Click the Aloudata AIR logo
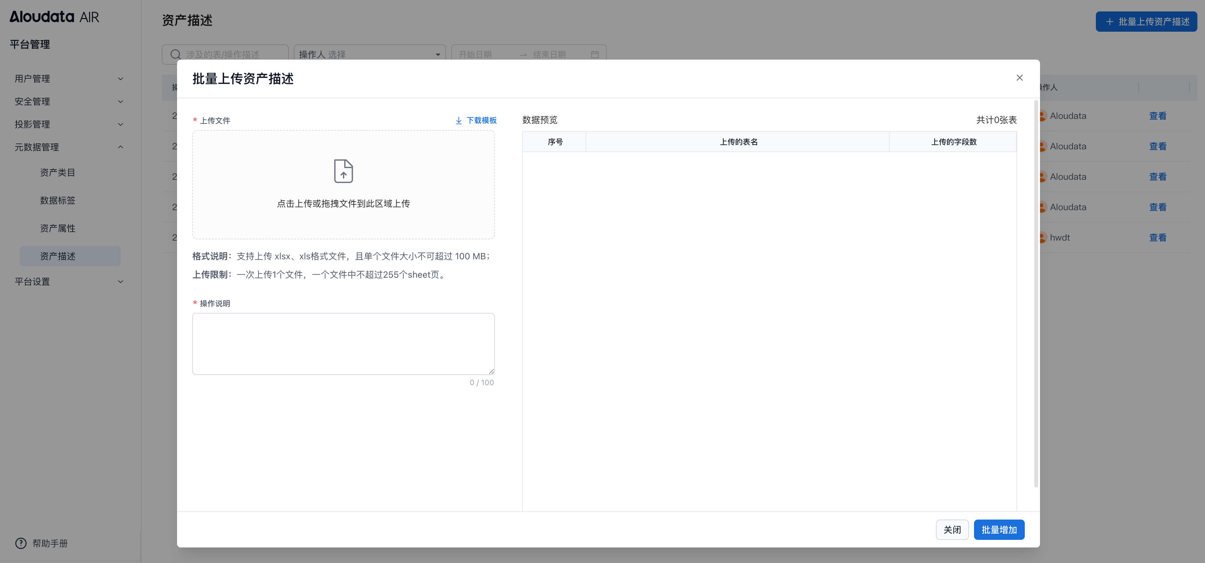 [x=54, y=17]
